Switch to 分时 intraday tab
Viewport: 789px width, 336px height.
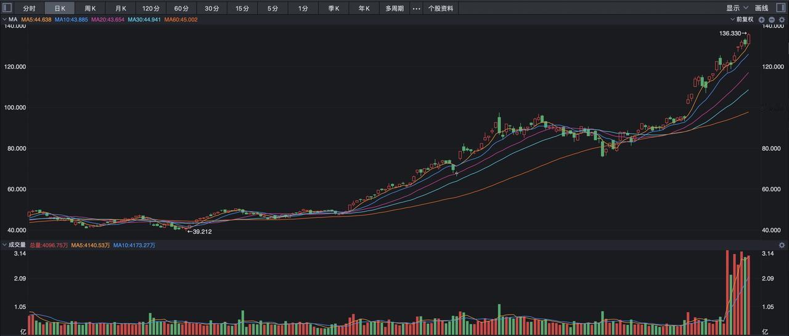[29, 9]
